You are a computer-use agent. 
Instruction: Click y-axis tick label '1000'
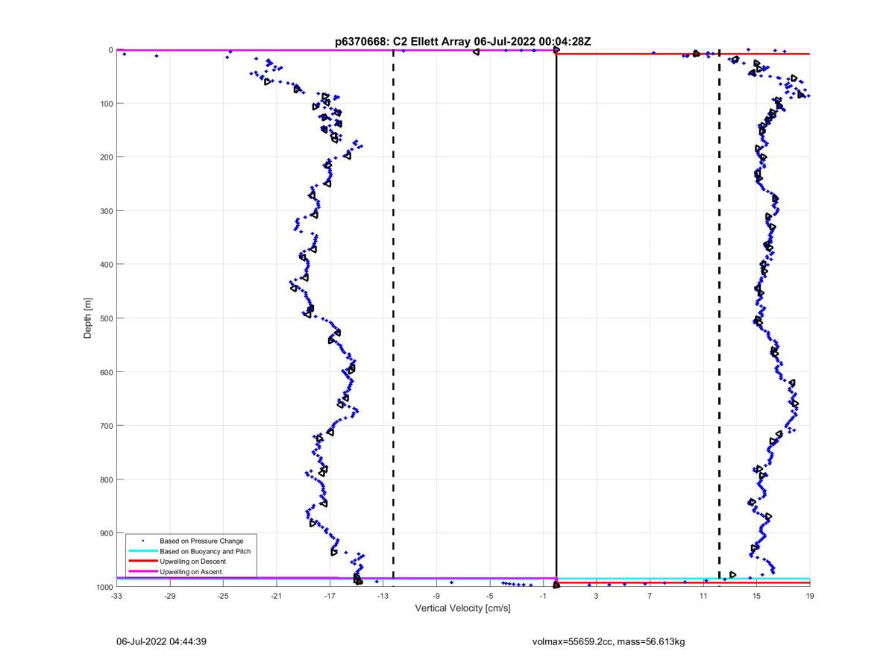tap(104, 587)
